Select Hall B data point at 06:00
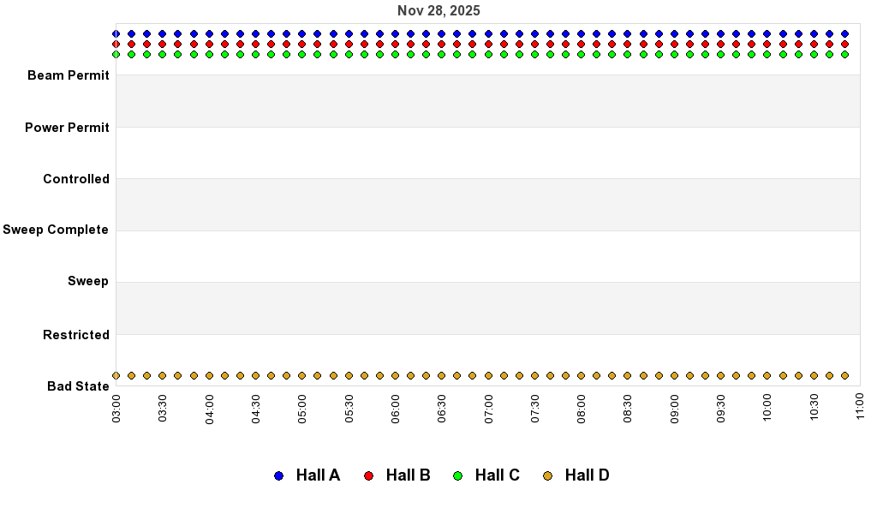877x514 pixels. 395,44
